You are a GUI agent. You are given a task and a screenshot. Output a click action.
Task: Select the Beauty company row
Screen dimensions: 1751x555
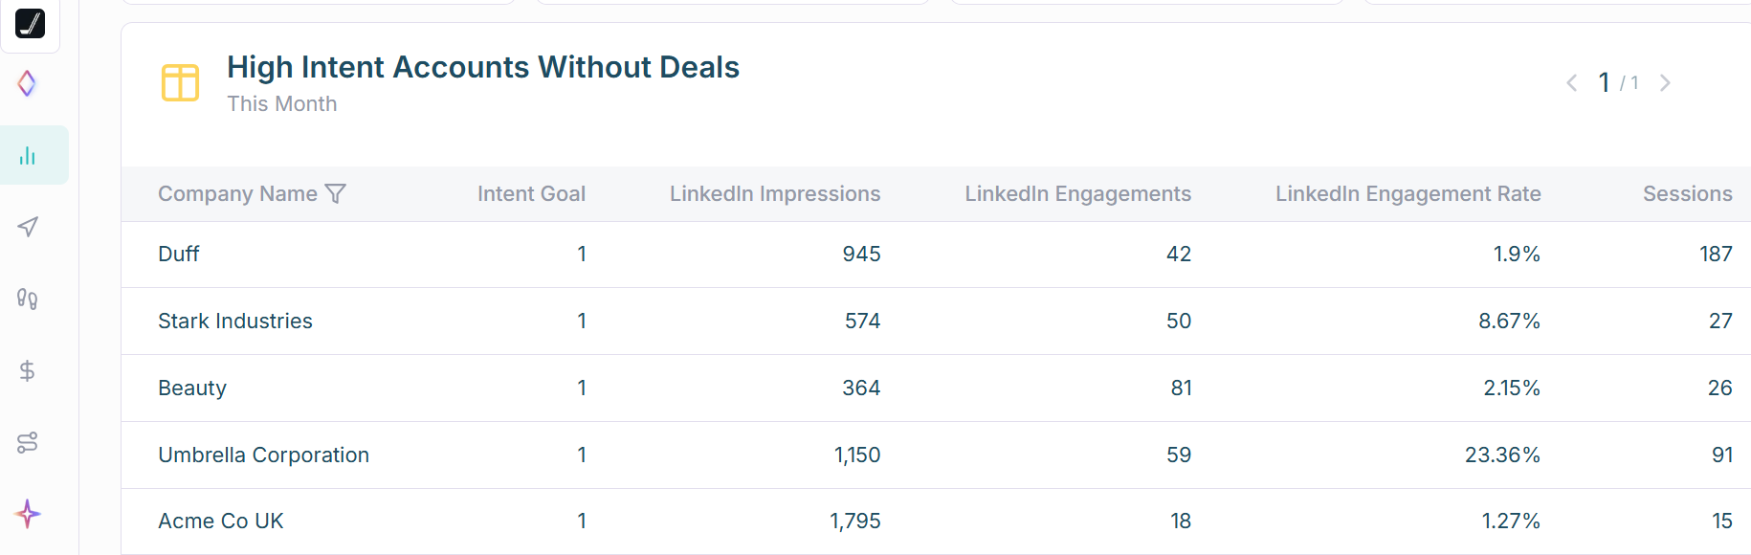[192, 388]
